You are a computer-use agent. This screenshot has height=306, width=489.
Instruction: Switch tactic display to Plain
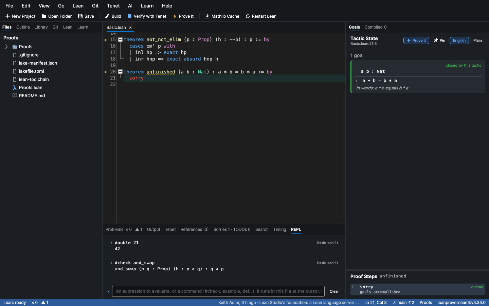click(x=477, y=40)
